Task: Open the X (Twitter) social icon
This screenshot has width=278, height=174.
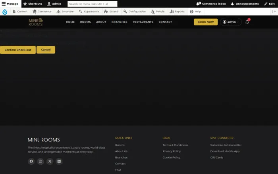Action: tap(50, 161)
